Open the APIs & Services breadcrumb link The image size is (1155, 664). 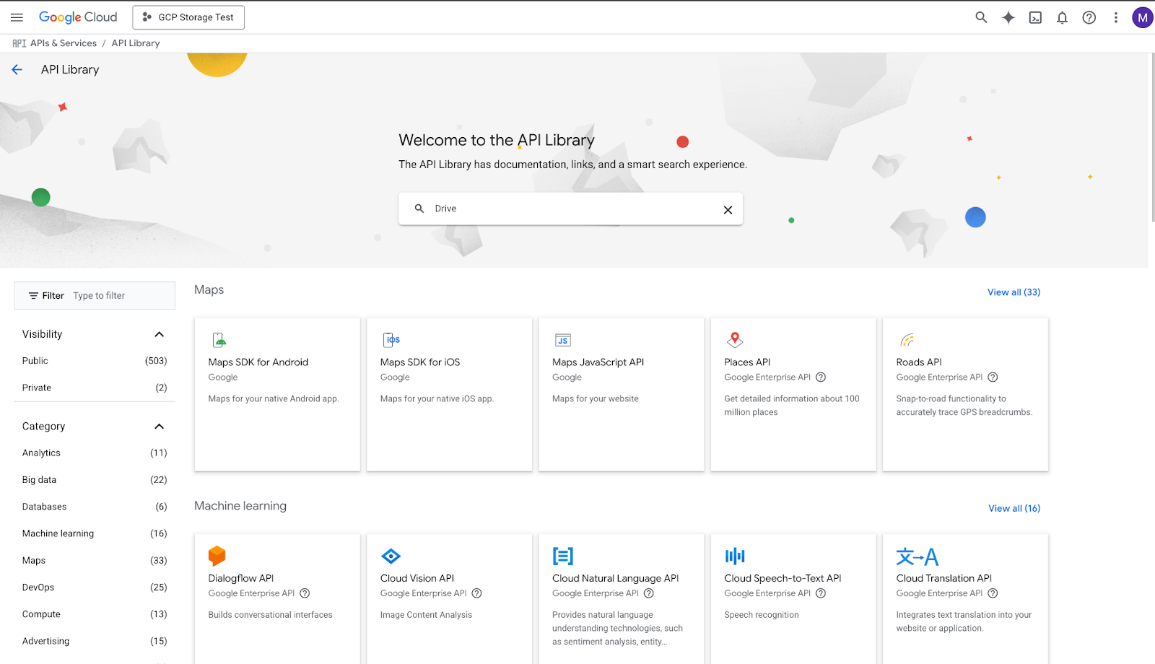[63, 43]
